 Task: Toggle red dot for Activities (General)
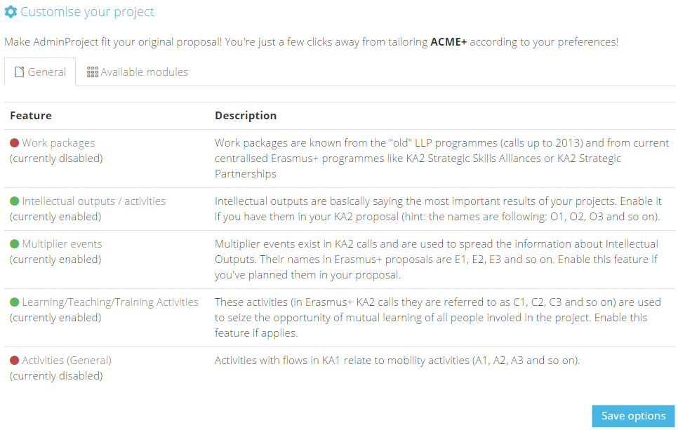[x=14, y=360]
